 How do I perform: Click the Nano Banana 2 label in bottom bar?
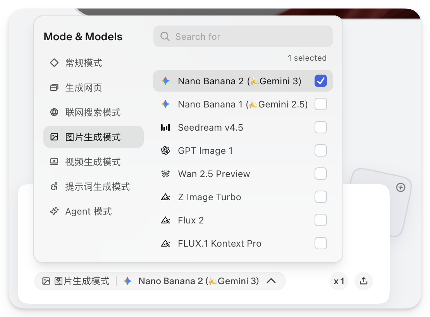click(199, 281)
